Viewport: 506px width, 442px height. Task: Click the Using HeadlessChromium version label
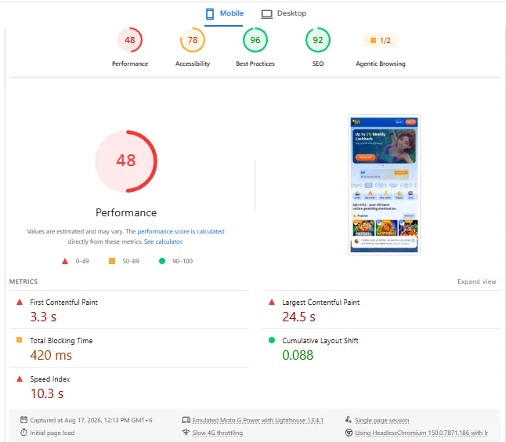point(421,433)
